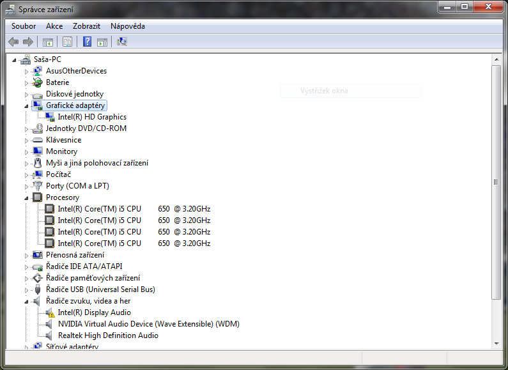The height and width of the screenshot is (370, 508).
Task: Maximize the Správce zařízení window
Action: click(x=465, y=7)
